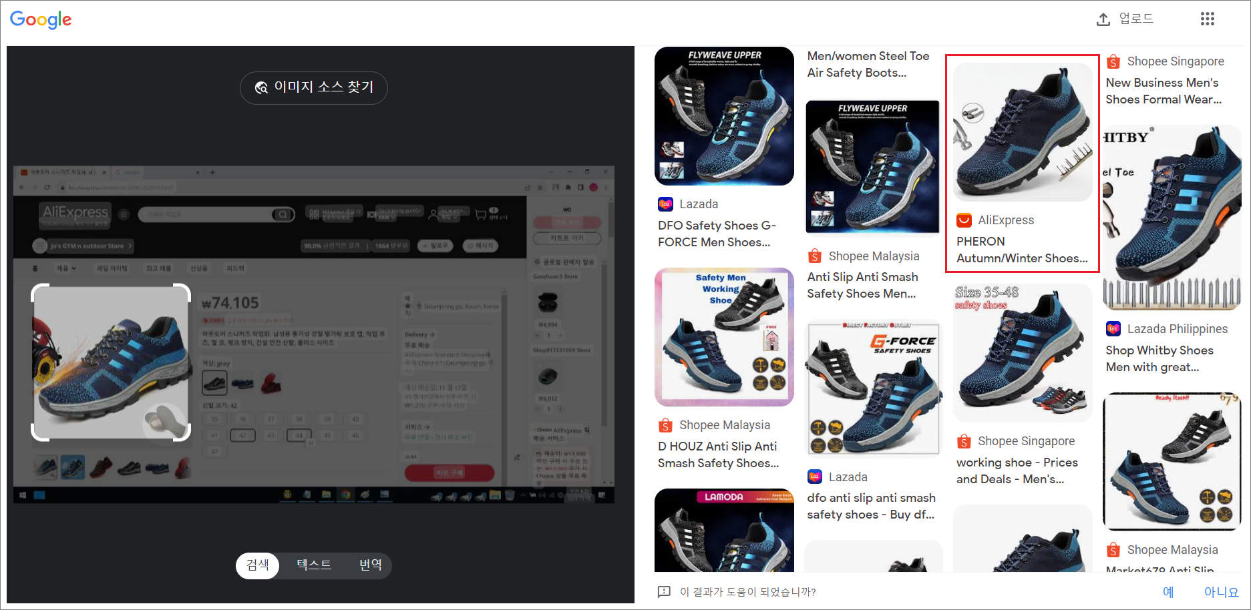The width and height of the screenshot is (1251, 610).
Task: Click Shopee Singapore icon beside New Business Men's
Action: [1113, 61]
